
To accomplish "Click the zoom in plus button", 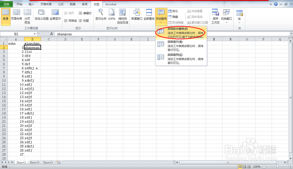I will coord(291,167).
